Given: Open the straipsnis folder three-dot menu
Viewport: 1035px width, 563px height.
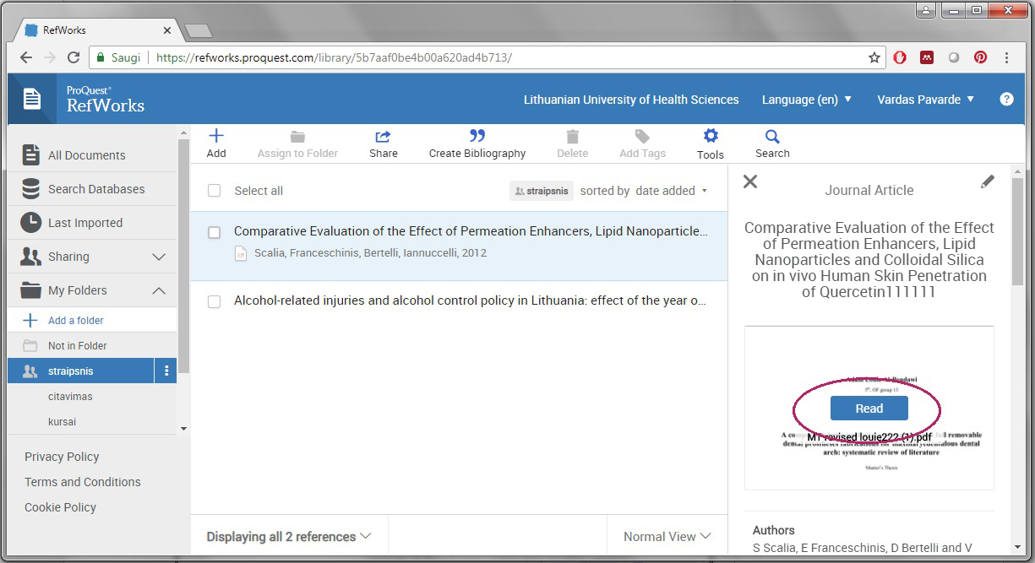Looking at the screenshot, I should [x=166, y=371].
